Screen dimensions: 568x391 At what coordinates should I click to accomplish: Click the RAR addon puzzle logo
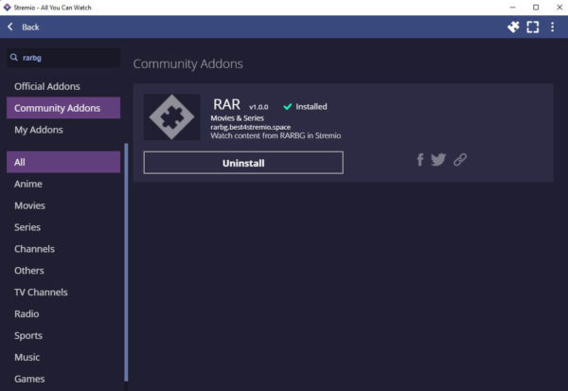(171, 117)
